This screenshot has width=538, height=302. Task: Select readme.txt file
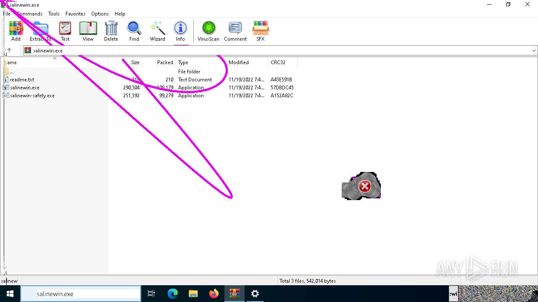pyautogui.click(x=22, y=80)
